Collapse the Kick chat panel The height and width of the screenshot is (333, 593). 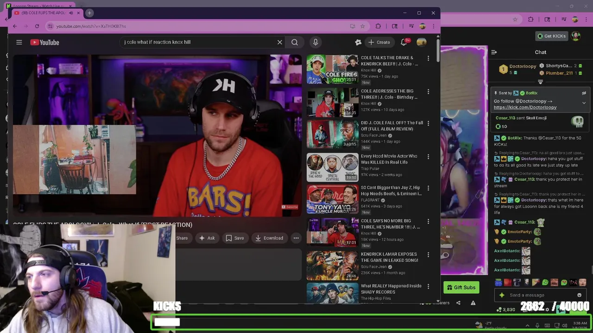494,52
